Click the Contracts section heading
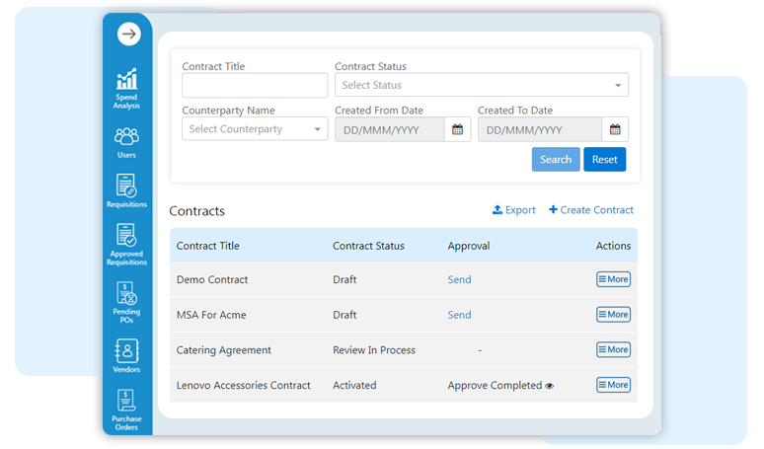 click(196, 211)
